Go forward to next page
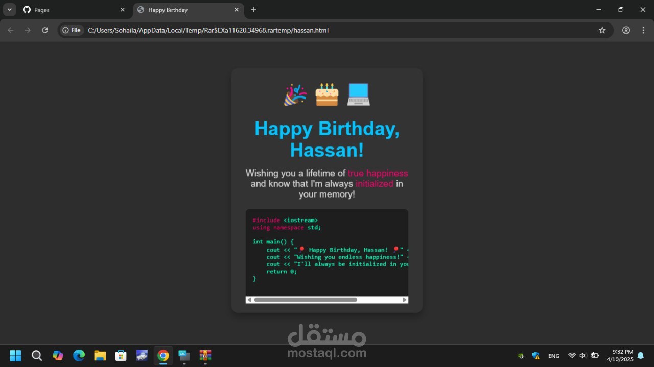654x367 pixels. pos(28,30)
